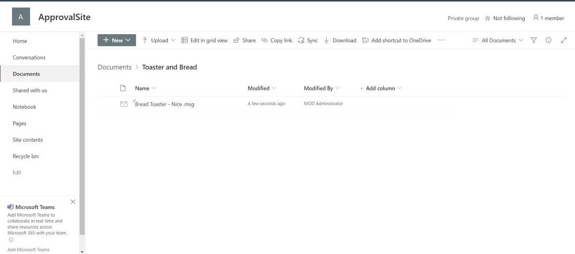Click the Microsoft Teams promo heading
This screenshot has height=254, width=575.
coord(35,207)
